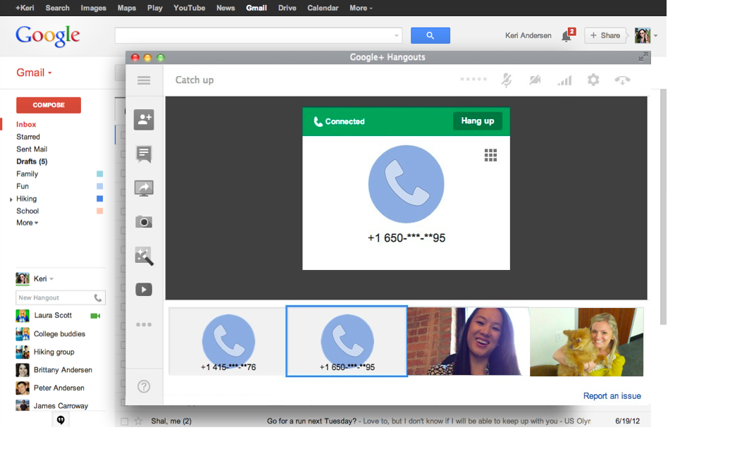Open Hangouts settings gear
This screenshot has width=749, height=449.
[593, 80]
